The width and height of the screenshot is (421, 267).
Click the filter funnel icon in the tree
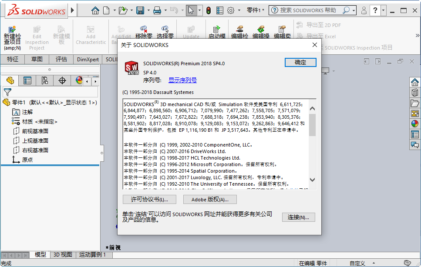tap(7, 92)
